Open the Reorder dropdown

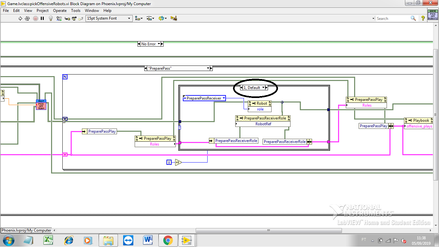click(x=163, y=18)
